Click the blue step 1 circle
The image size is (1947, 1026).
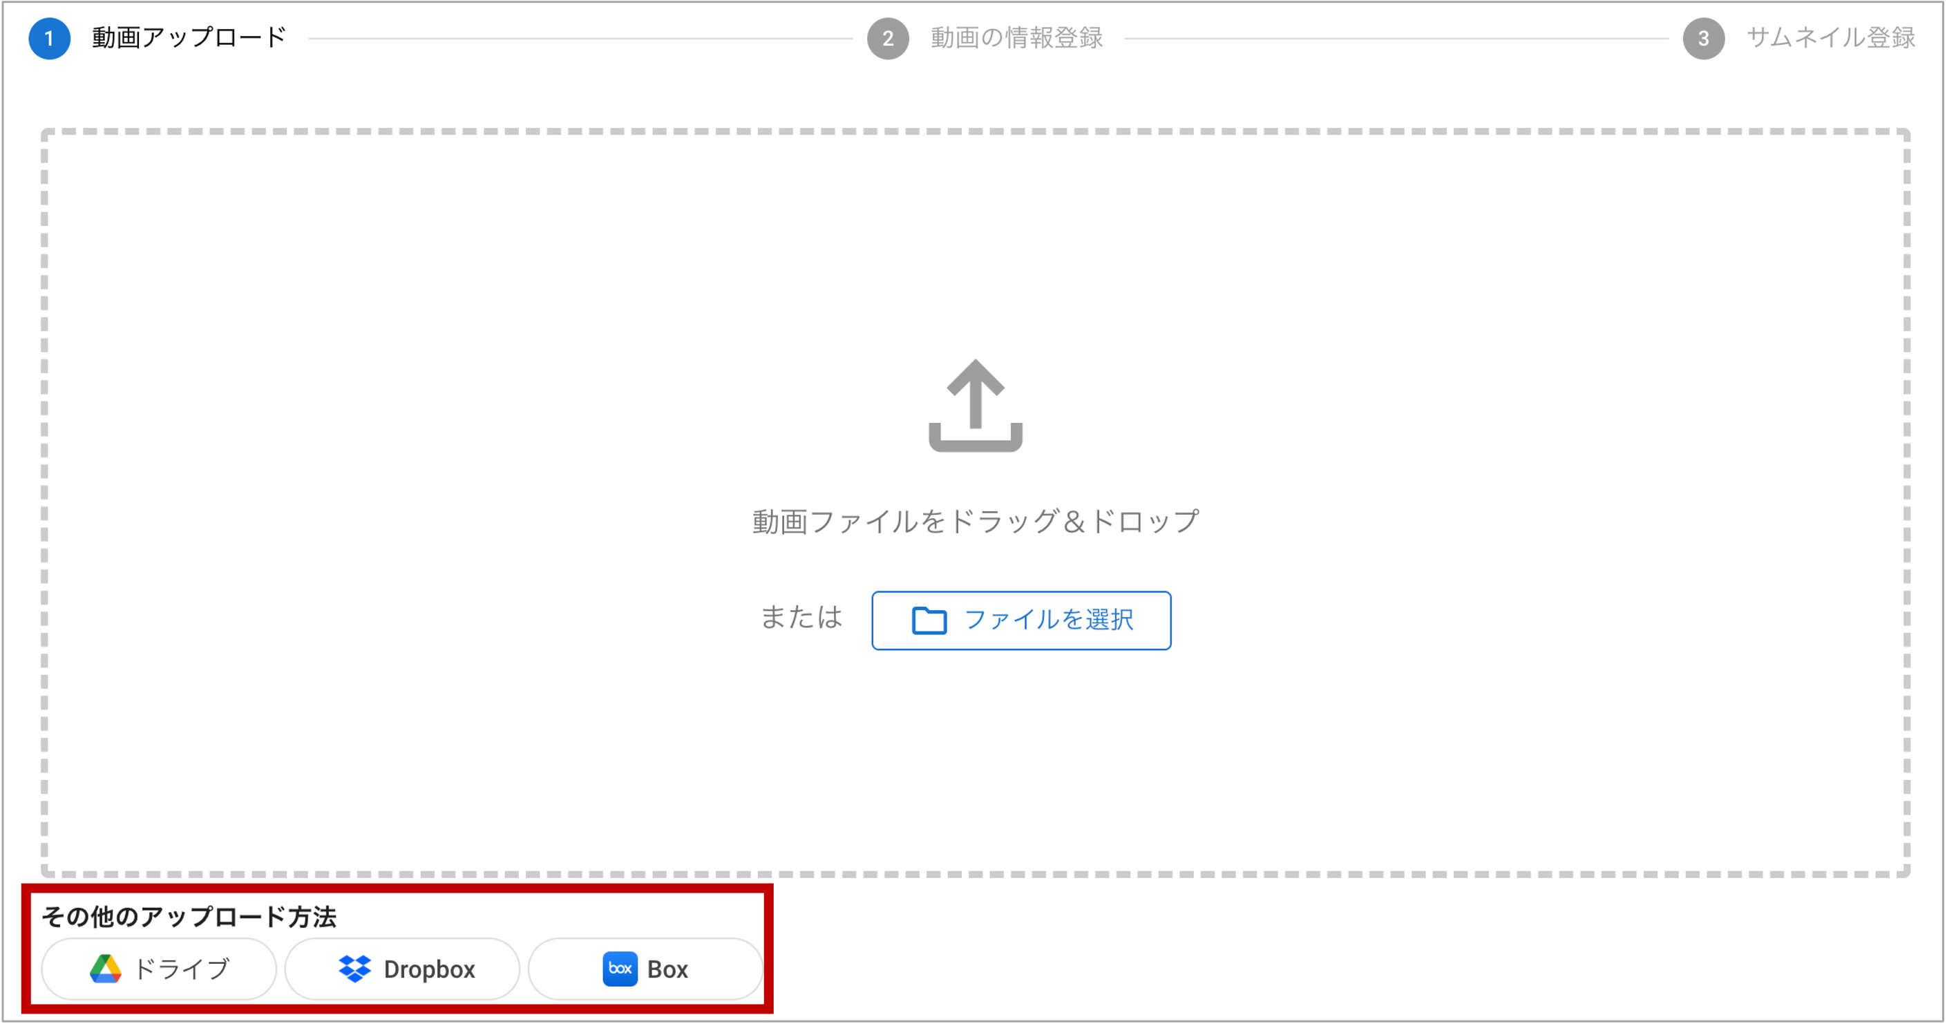(x=49, y=39)
